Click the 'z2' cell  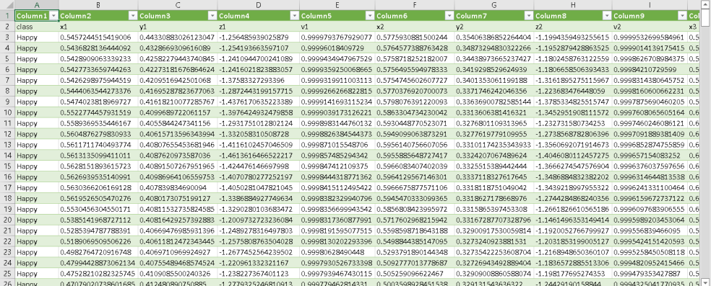(573, 27)
